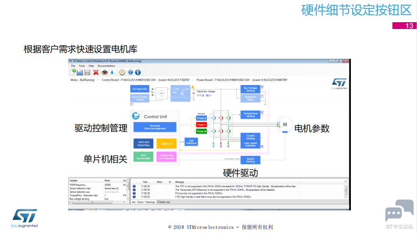Click the message log scroll-down arrow

point(346,198)
